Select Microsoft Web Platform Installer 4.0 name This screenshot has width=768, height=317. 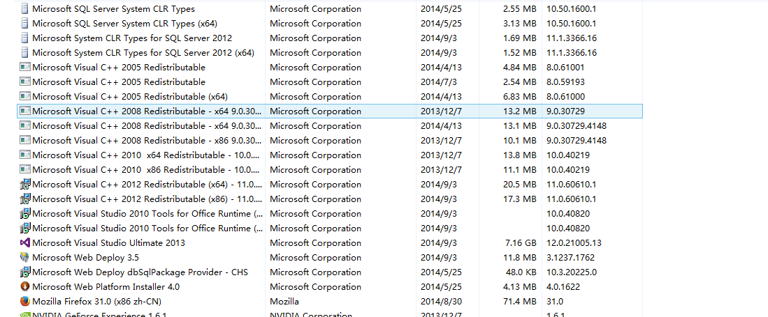[106, 287]
